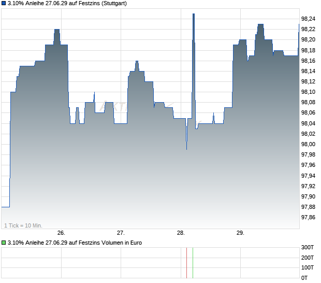Click the 98,00 price axis label
Image resolution: width=321 pixels, height=283 pixels.
(x=308, y=144)
